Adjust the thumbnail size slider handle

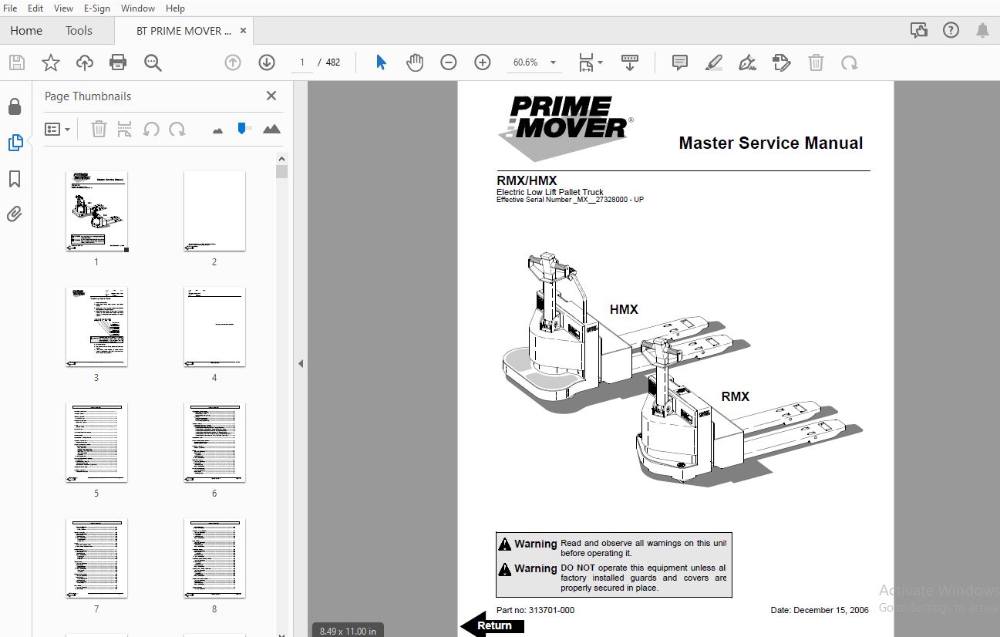point(244,128)
